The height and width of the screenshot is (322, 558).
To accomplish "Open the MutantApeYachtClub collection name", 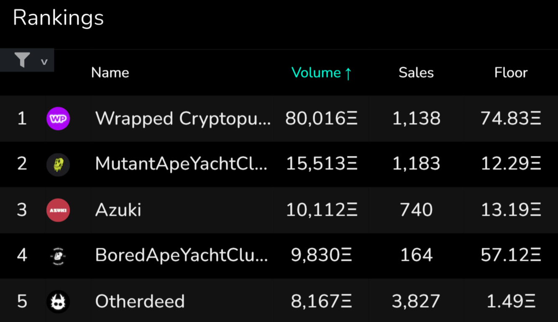I will pos(181,164).
